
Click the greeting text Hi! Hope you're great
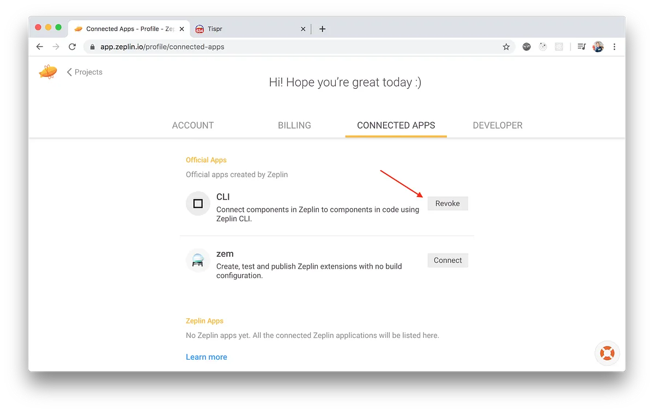[x=345, y=82]
